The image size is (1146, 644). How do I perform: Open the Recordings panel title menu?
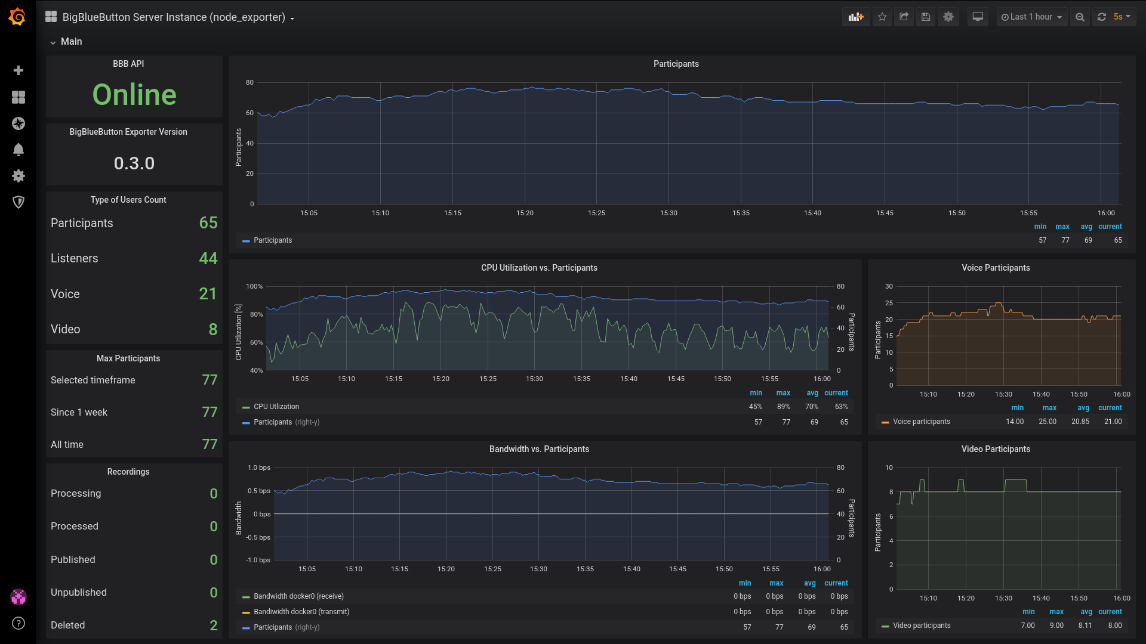[128, 472]
